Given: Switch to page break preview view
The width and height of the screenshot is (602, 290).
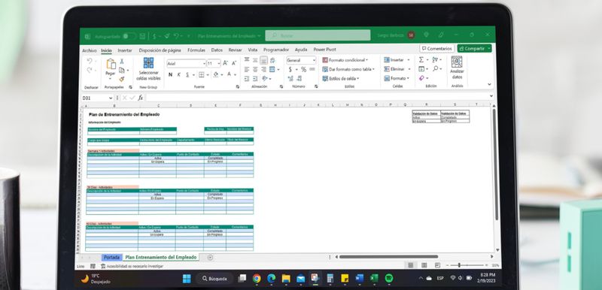Looking at the screenshot, I should click(x=437, y=265).
